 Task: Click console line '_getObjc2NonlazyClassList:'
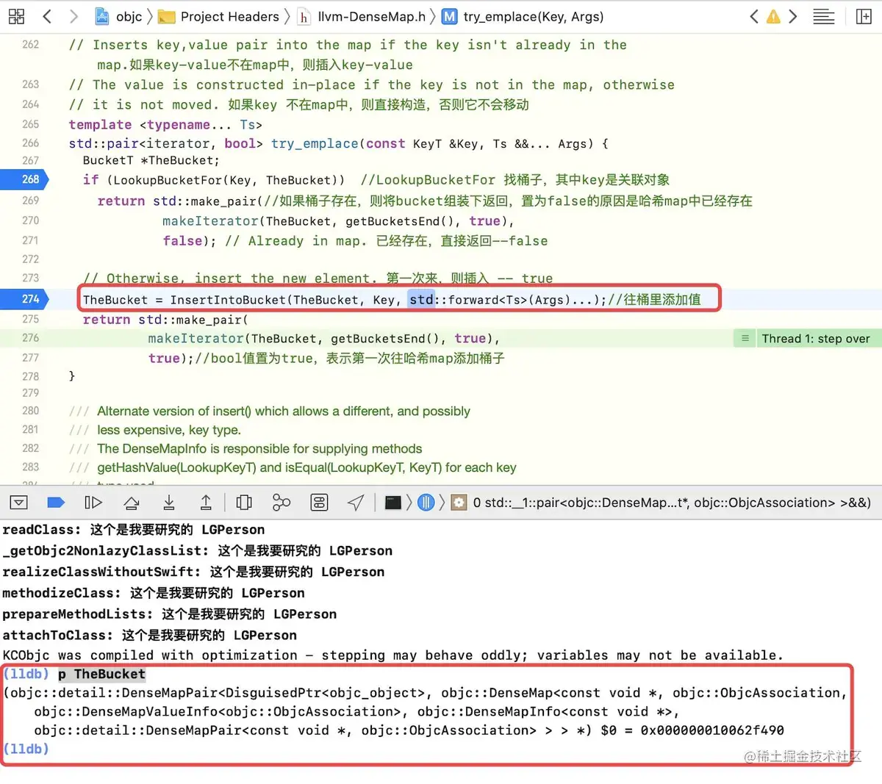click(x=197, y=551)
